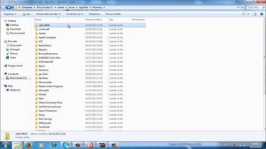The height and width of the screenshot is (149, 266).
Task: Open the Organizza dropdown menu
Action: (10, 14)
